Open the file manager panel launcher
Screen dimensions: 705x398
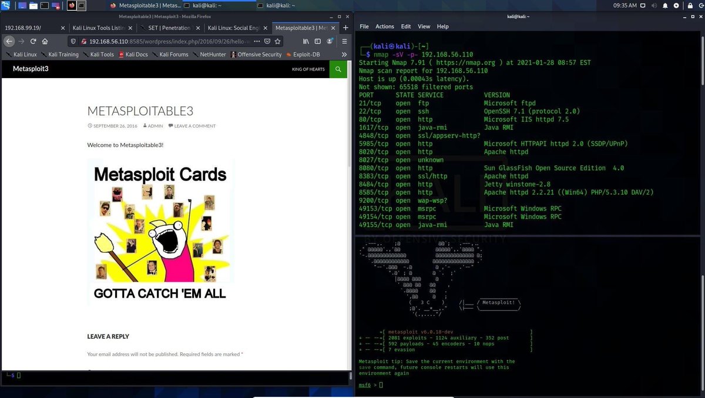[33, 5]
